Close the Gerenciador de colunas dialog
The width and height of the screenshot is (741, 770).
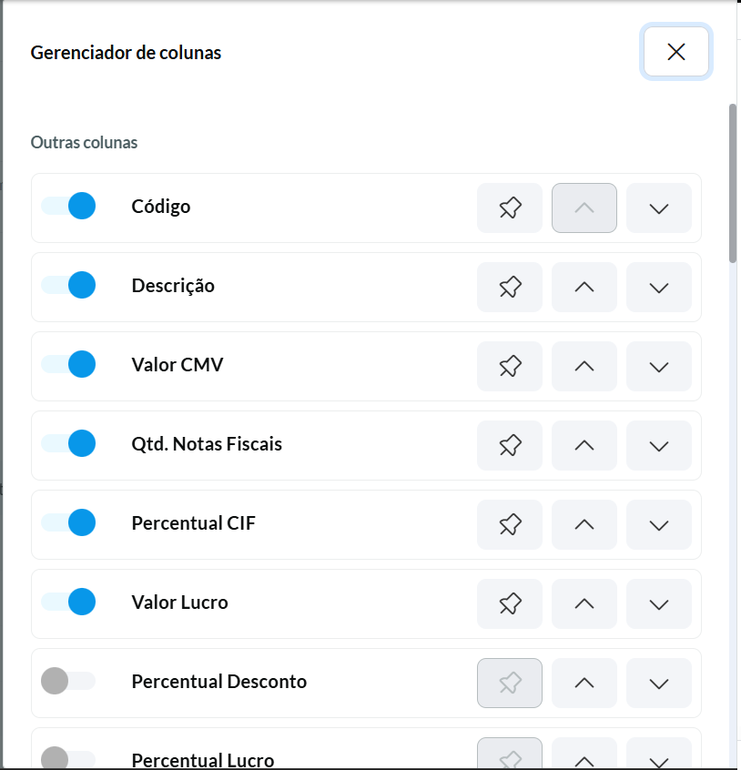tap(675, 52)
